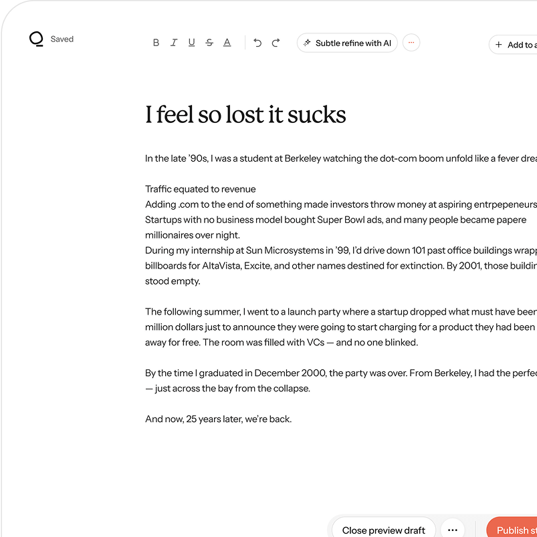Click the Add to button with plus
The height and width of the screenshot is (537, 537).
click(x=514, y=45)
